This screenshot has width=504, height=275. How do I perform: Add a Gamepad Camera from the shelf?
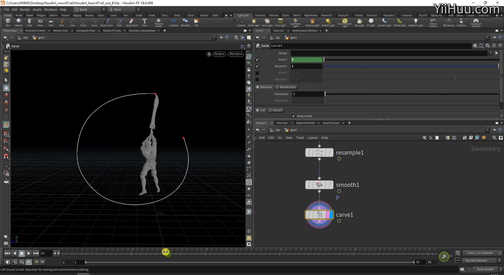[476, 23]
